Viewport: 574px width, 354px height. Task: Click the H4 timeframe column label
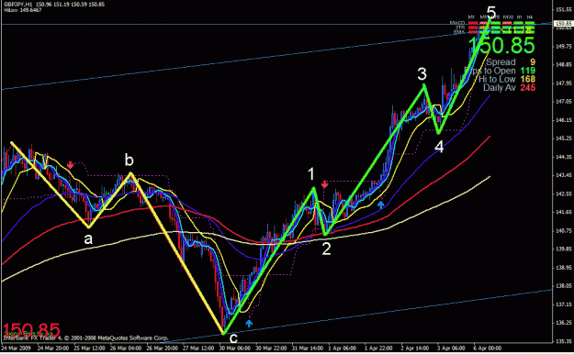click(x=530, y=17)
